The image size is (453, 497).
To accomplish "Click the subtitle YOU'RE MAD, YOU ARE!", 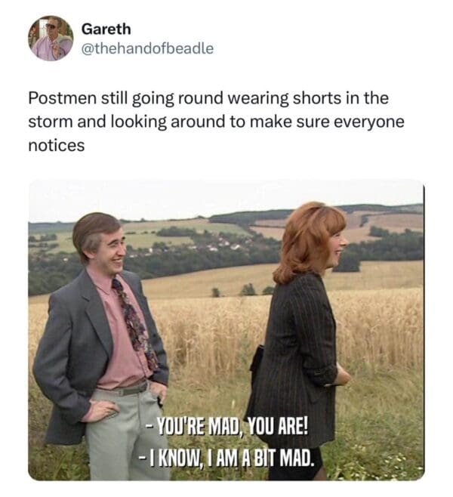I will [226, 427].
